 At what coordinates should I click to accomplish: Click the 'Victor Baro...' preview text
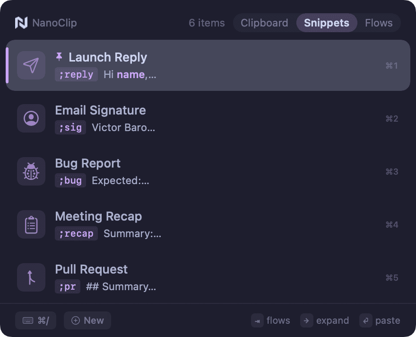point(123,127)
